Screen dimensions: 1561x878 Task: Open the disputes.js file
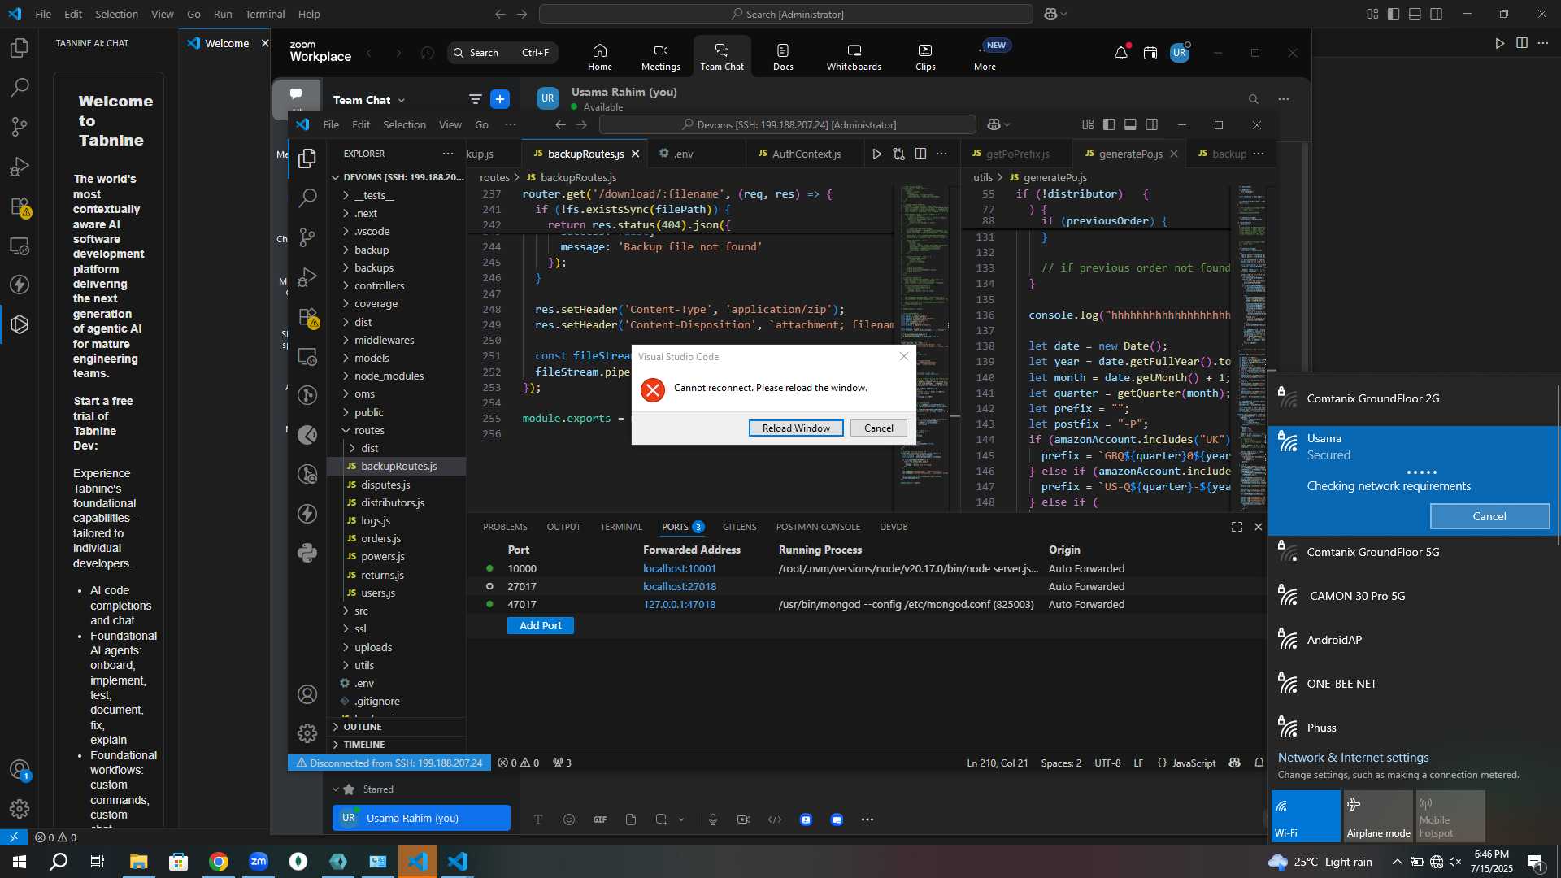point(385,485)
